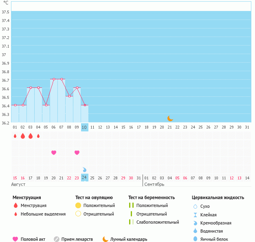Click the menstruation drop under day 03
Viewport: 255px width, 242px height.
click(31, 136)
